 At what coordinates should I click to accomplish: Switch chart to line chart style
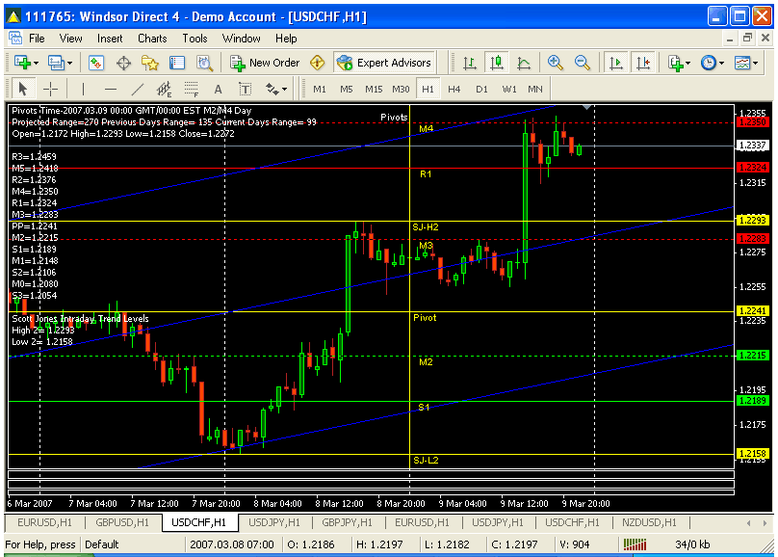pos(523,63)
